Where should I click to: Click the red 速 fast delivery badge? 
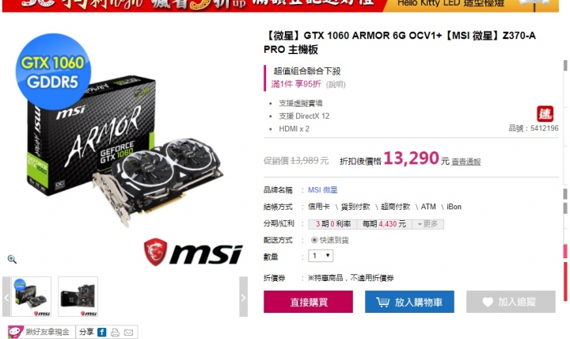pos(545,114)
